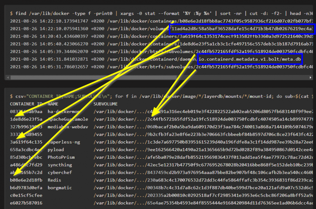Click subvolume path starting 1c3de7a69775
Screen dimensions: 316x209
(x=203, y=142)
